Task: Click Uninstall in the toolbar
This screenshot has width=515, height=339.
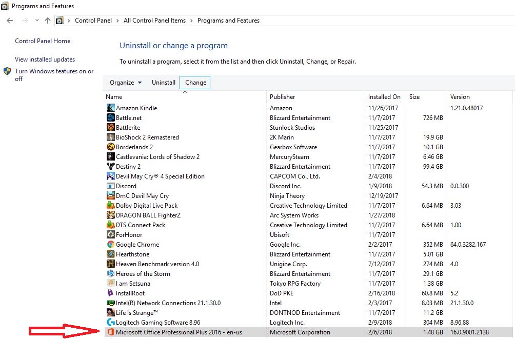Action: tap(164, 83)
